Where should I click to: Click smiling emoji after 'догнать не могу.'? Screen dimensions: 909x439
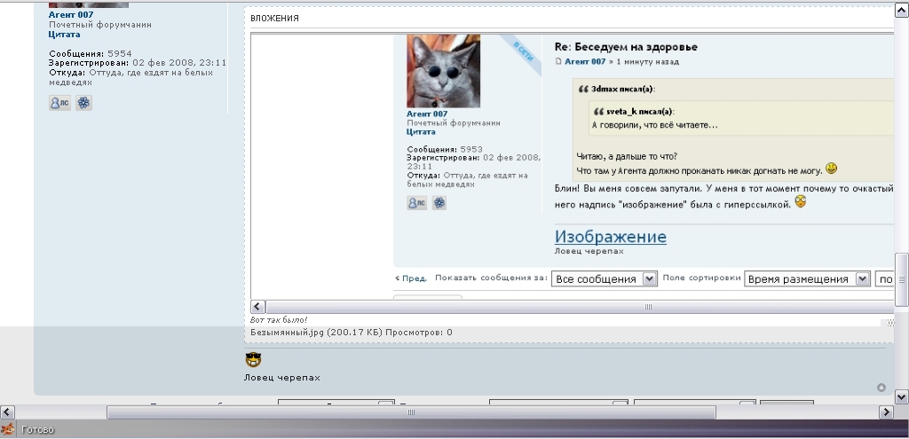pyautogui.click(x=832, y=169)
